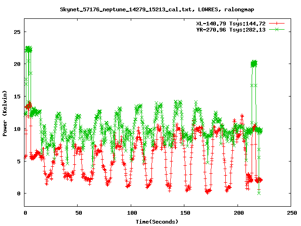The width and height of the screenshot is (301, 226).
Task: Click the plot title containing Skynet_57176_neptune
Action: (150, 9)
